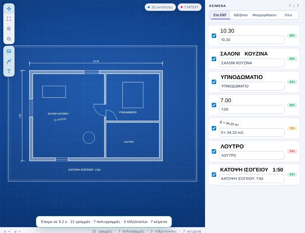
Task: Edit the ΥΠΝΟΔΩΜΑΤΙΟ text field
Action: point(252,86)
